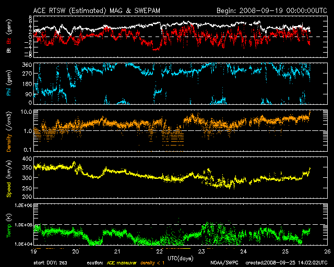Click the orange 'density < 1' legend label
This screenshot has height=267, width=334.
[x=152, y=263]
